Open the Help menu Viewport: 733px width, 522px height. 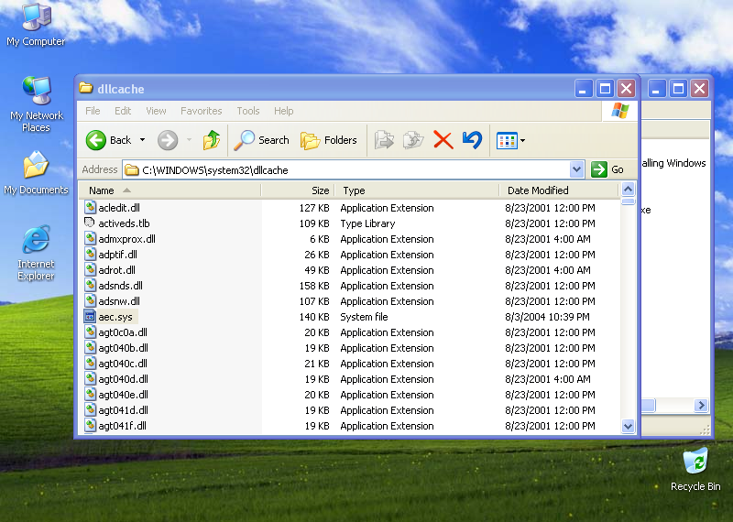click(x=283, y=111)
